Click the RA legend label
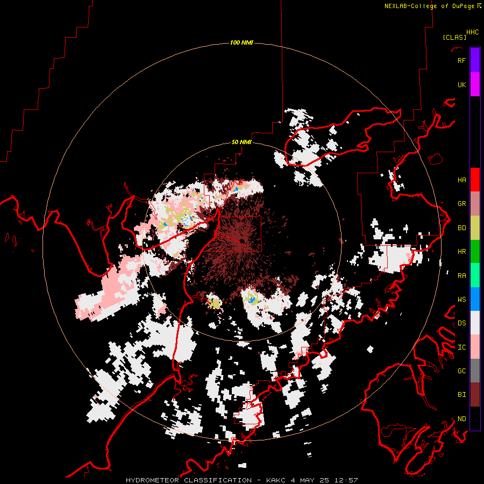This screenshot has height=484, width=484. tap(461, 275)
